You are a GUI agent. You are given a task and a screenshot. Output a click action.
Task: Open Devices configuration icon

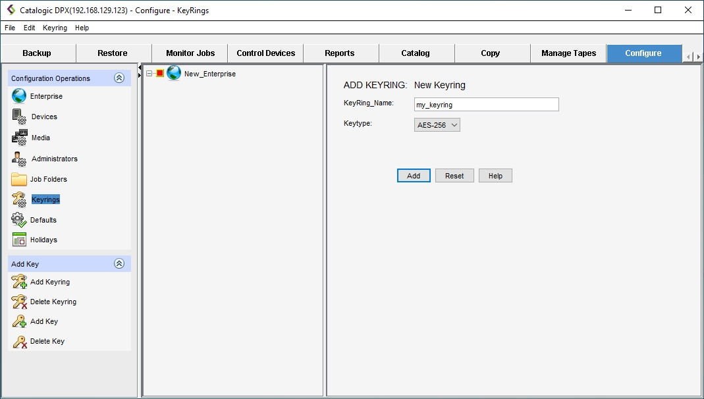pyautogui.click(x=19, y=117)
